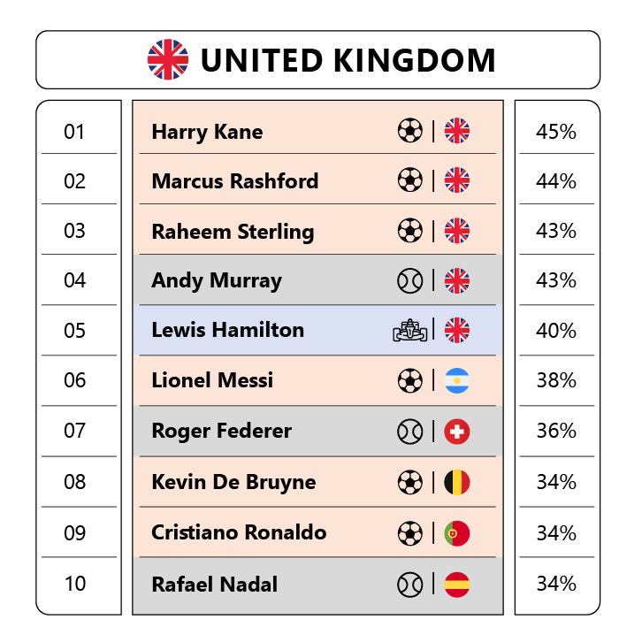This screenshot has width=642, height=627.
Task: Click the 36% value for Roger Federer
Action: coord(556,431)
